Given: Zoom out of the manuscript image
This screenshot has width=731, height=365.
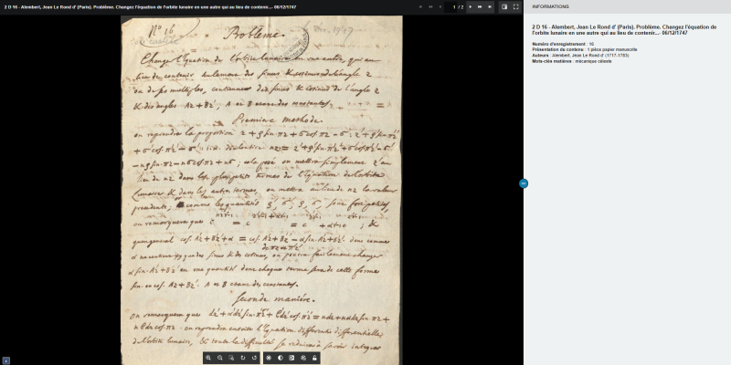Looking at the screenshot, I should [x=220, y=358].
